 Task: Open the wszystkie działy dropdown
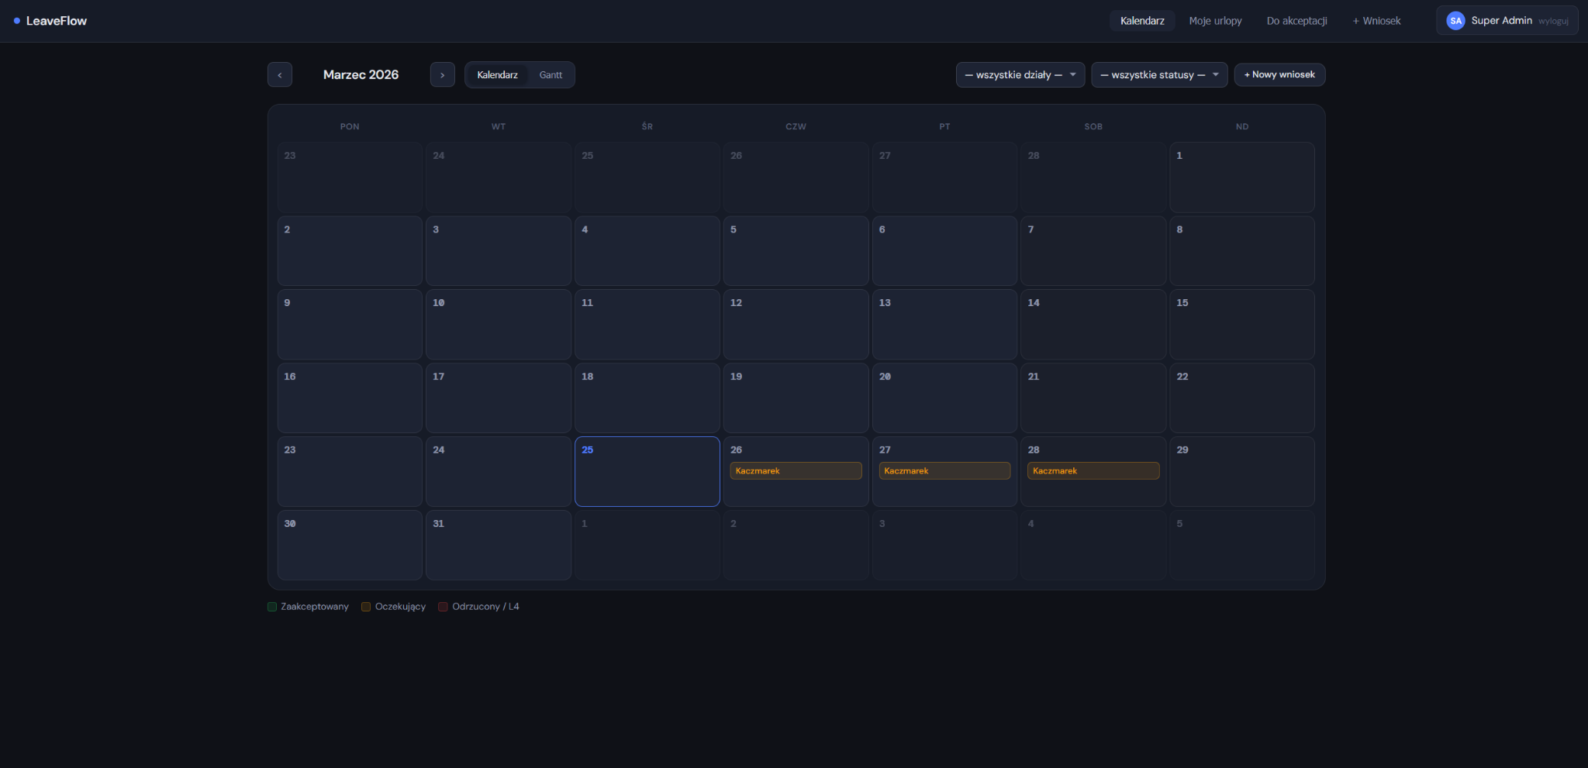pyautogui.click(x=1020, y=75)
